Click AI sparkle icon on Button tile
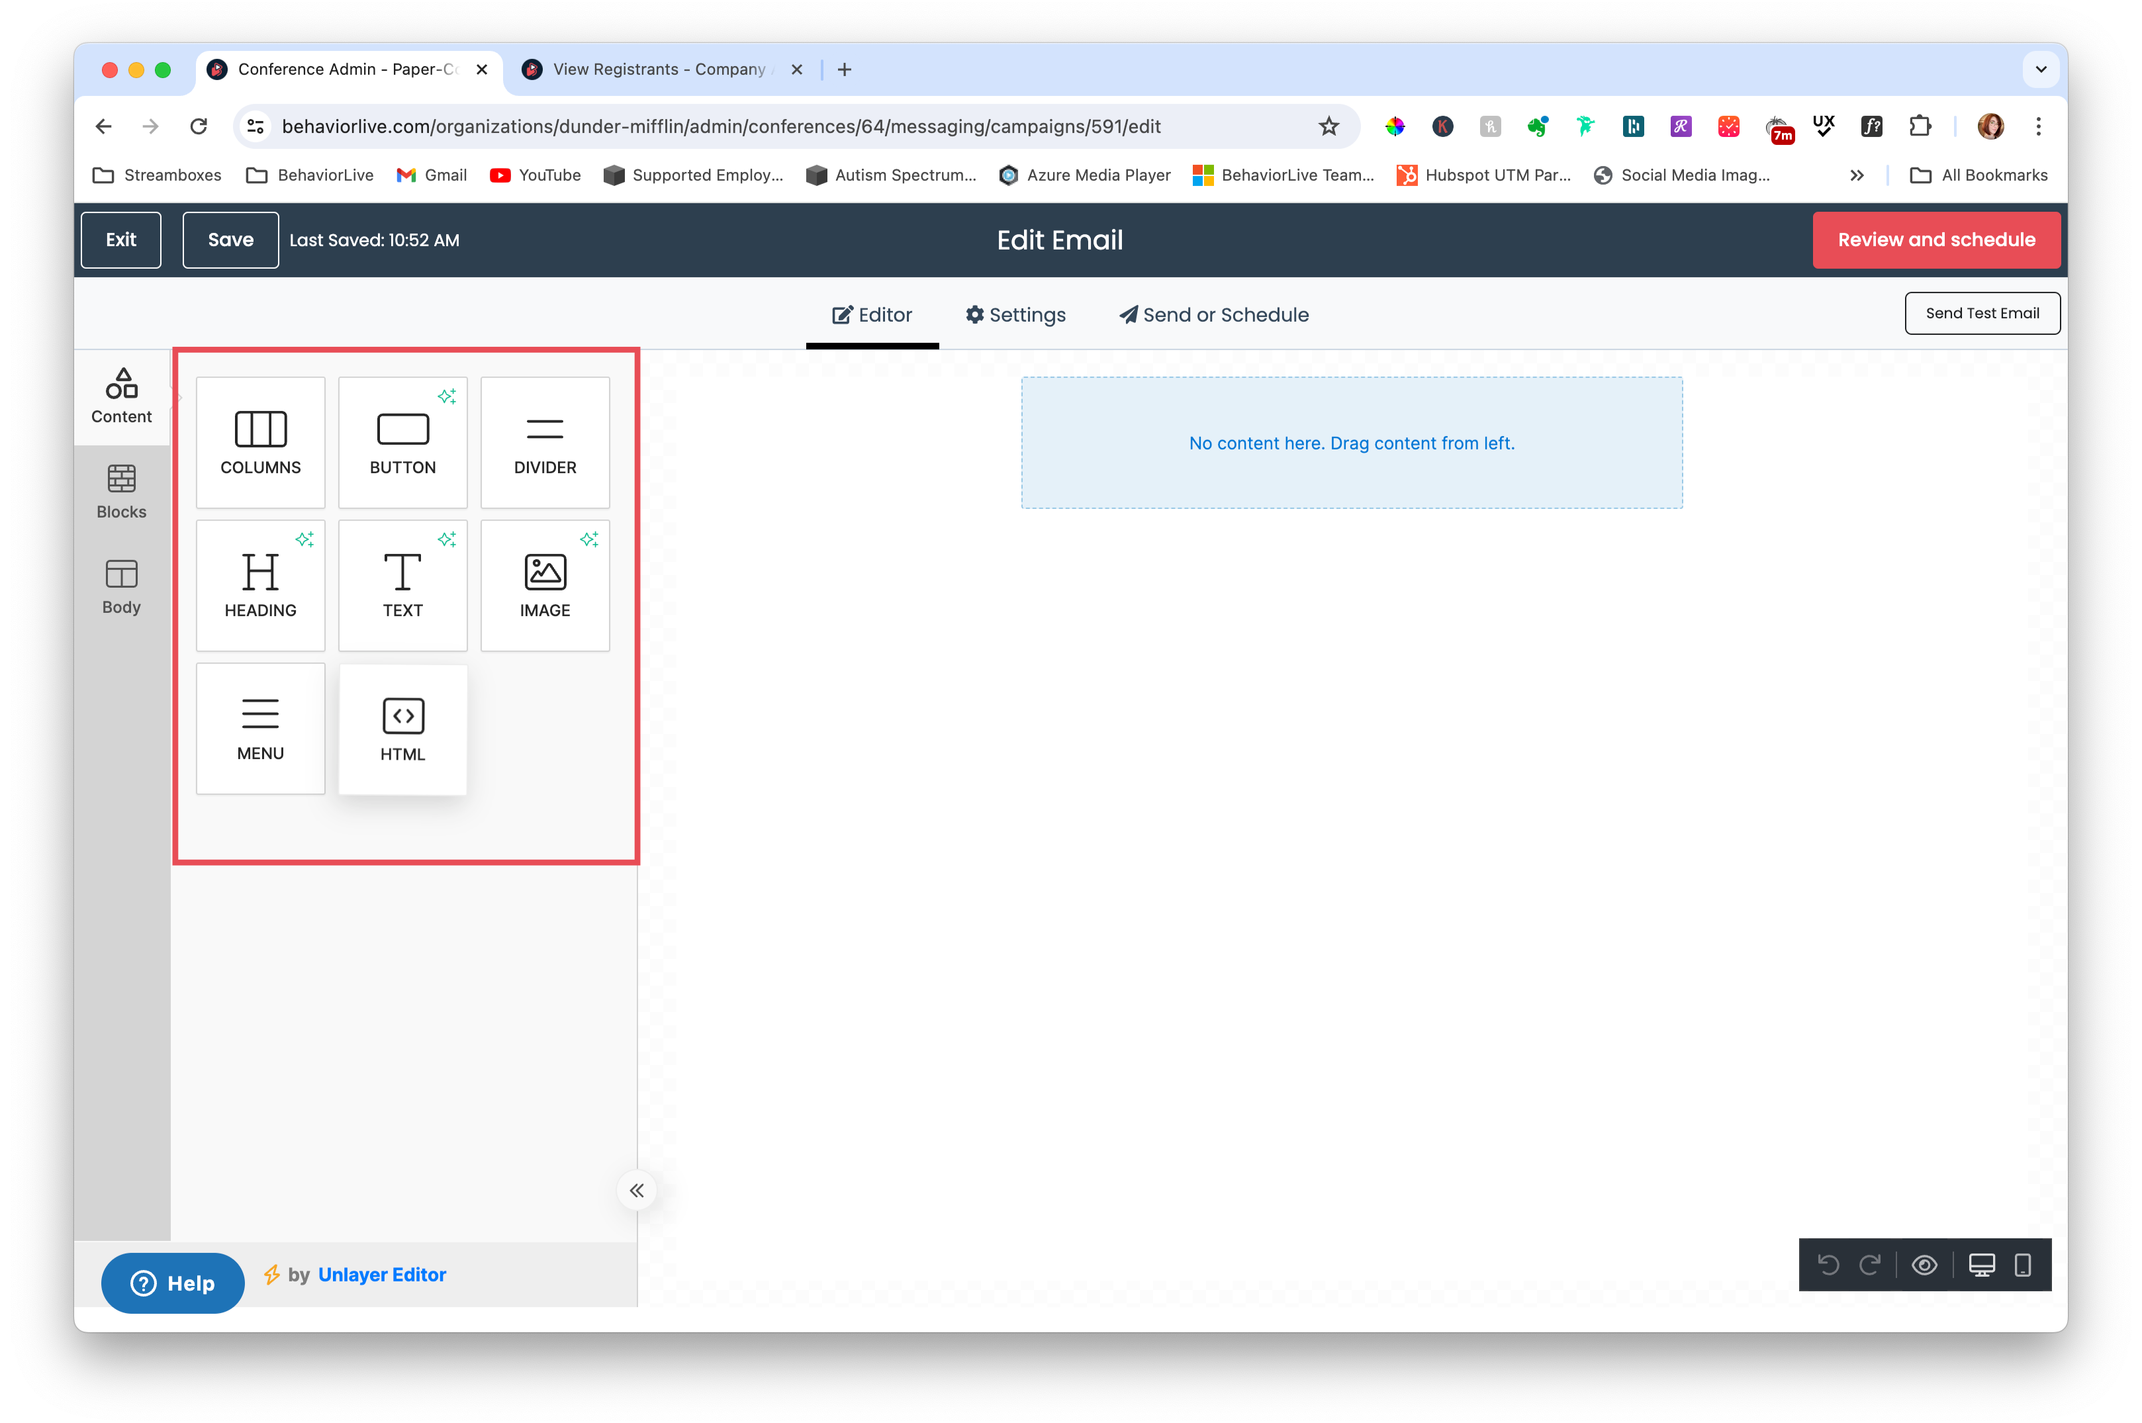 tap(447, 396)
